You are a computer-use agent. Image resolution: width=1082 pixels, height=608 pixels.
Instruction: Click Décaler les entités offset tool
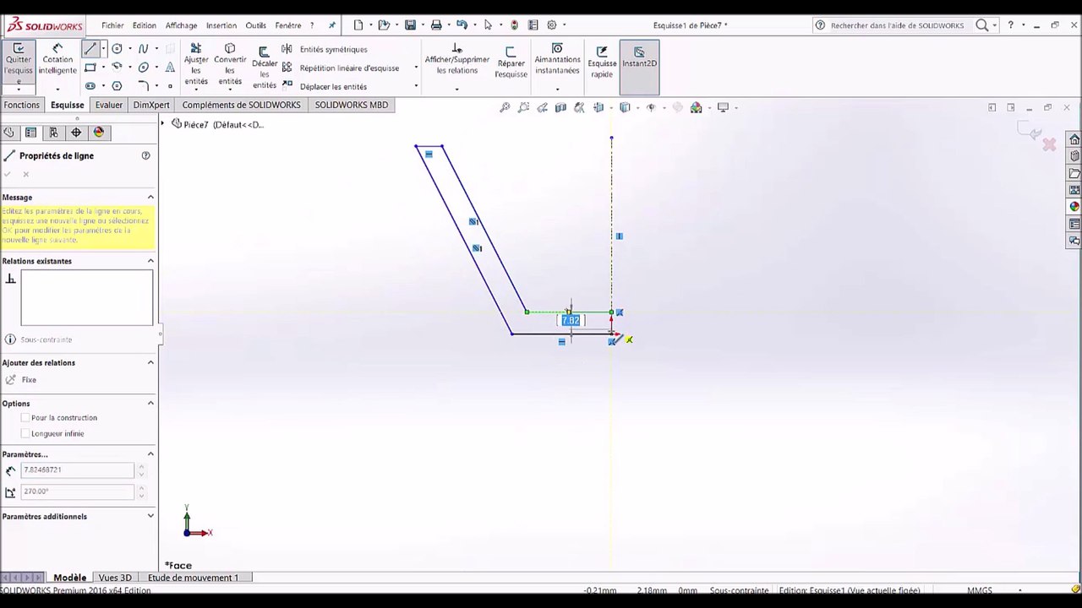point(264,68)
